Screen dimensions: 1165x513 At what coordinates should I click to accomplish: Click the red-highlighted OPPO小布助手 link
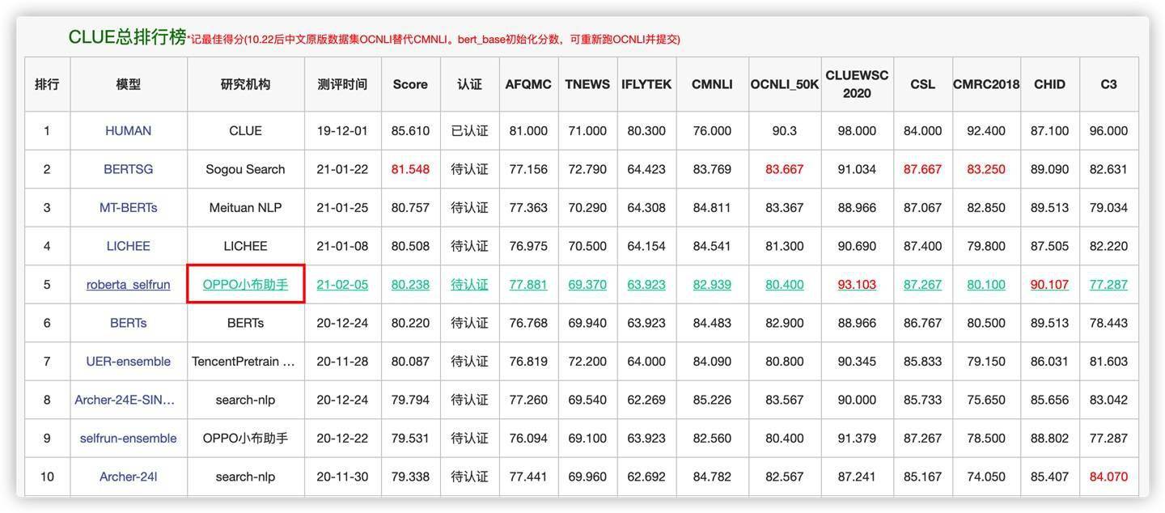click(246, 282)
